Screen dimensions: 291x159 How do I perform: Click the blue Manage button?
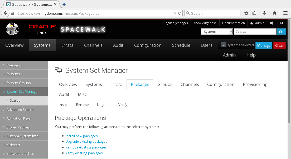(264, 45)
